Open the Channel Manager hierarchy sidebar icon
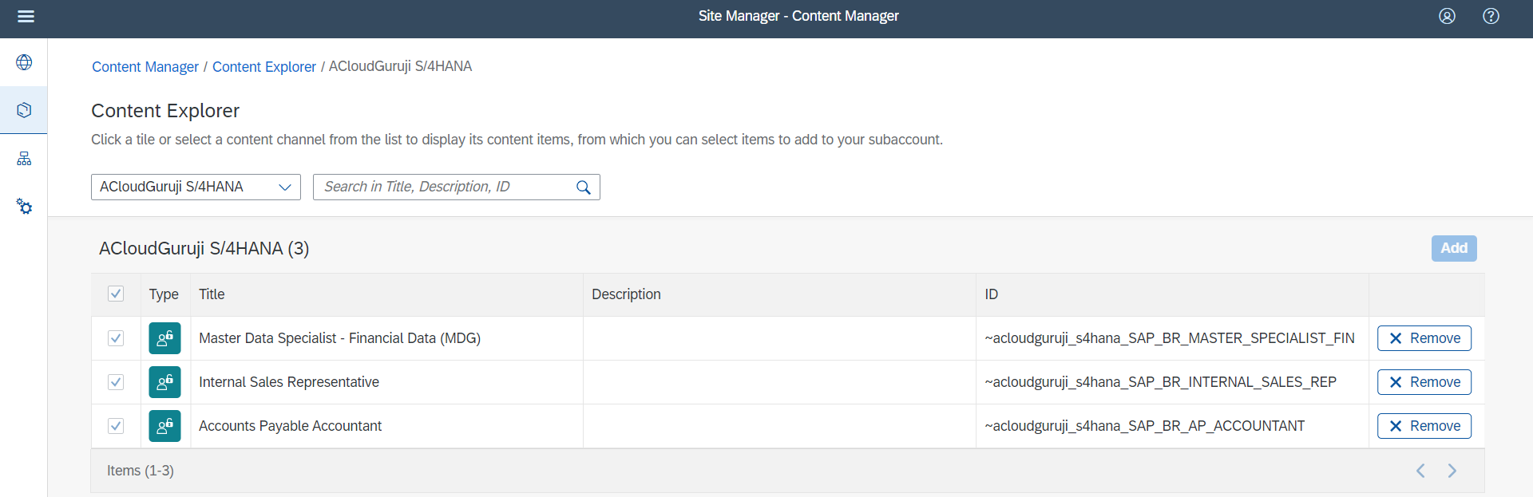The width and height of the screenshot is (1533, 497). (x=24, y=159)
